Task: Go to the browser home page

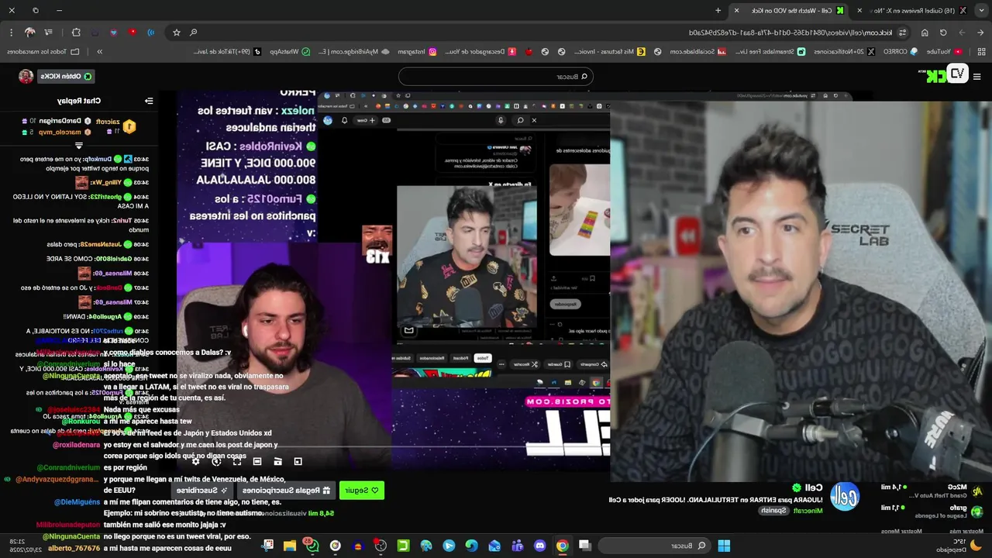Action: (x=925, y=33)
